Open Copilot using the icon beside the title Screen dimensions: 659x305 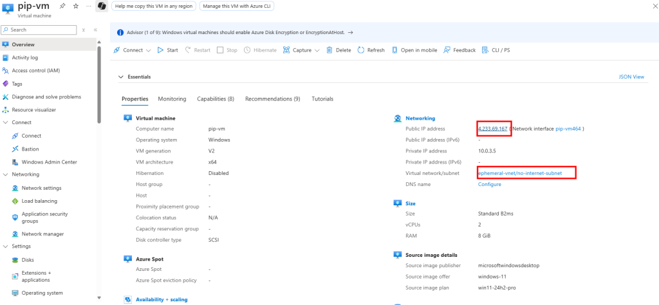click(101, 6)
